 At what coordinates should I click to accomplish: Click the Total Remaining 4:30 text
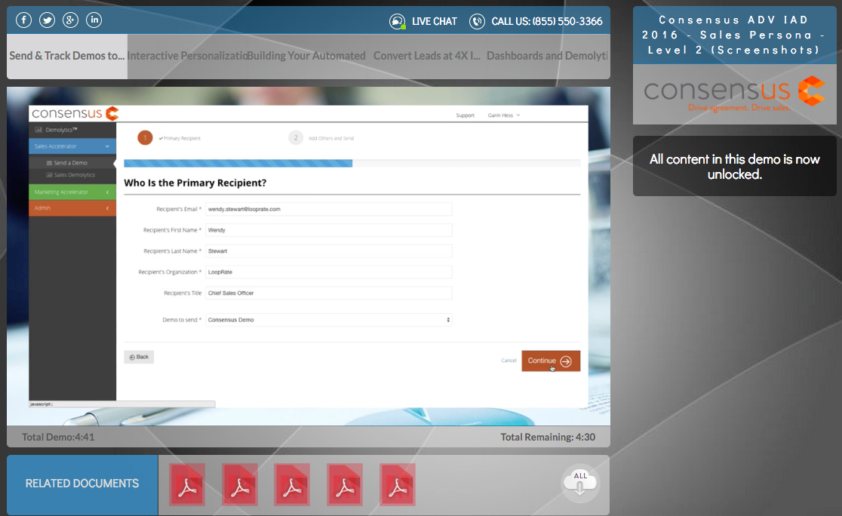tap(548, 437)
